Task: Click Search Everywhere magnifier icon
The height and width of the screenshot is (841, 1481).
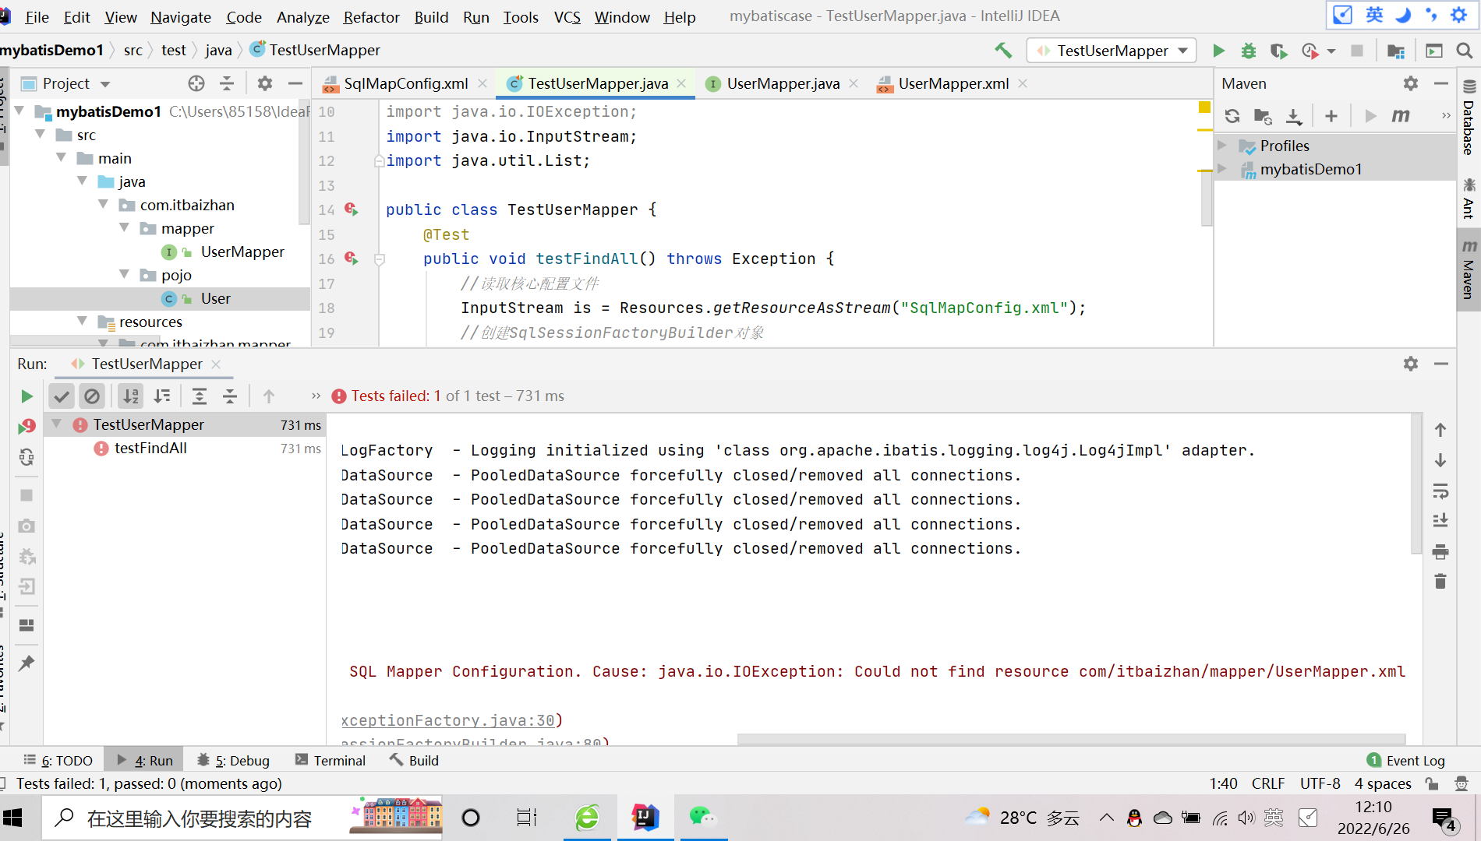Action: click(1465, 51)
